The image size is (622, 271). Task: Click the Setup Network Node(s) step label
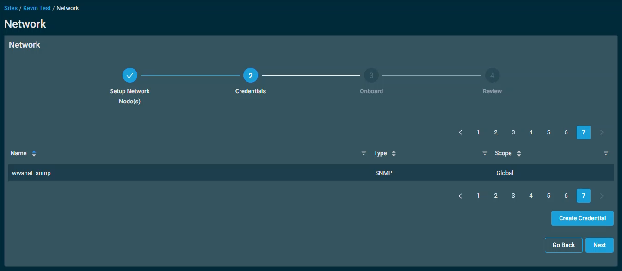pyautogui.click(x=130, y=96)
